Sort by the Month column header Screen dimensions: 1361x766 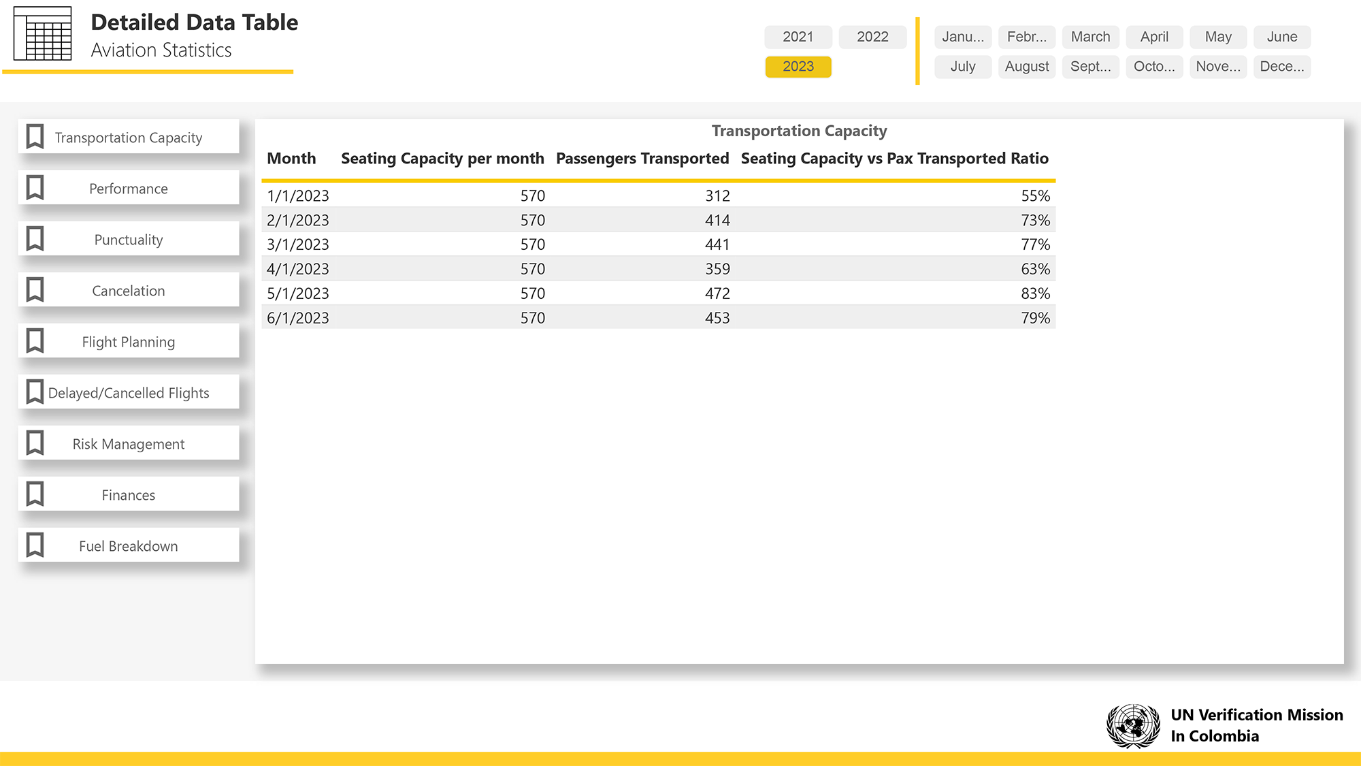click(x=291, y=159)
